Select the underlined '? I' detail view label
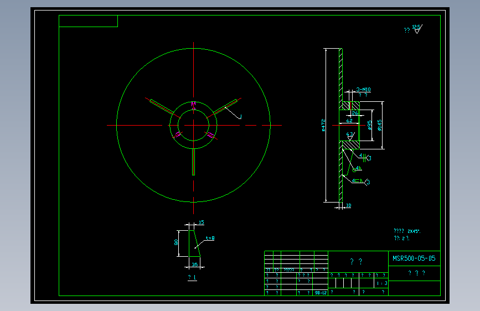This screenshot has height=311, width=480. (192, 277)
